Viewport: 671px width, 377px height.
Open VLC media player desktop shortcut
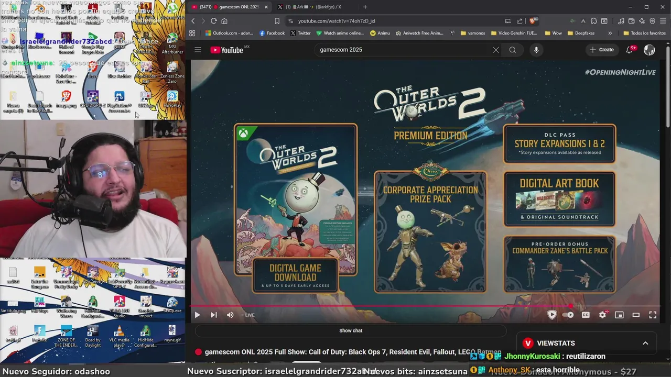[x=119, y=337]
